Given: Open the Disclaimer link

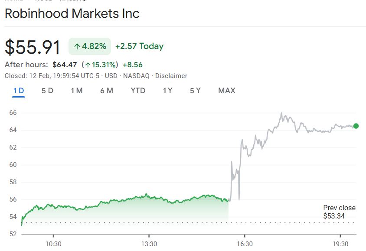Looking at the screenshot, I should tap(171, 76).
